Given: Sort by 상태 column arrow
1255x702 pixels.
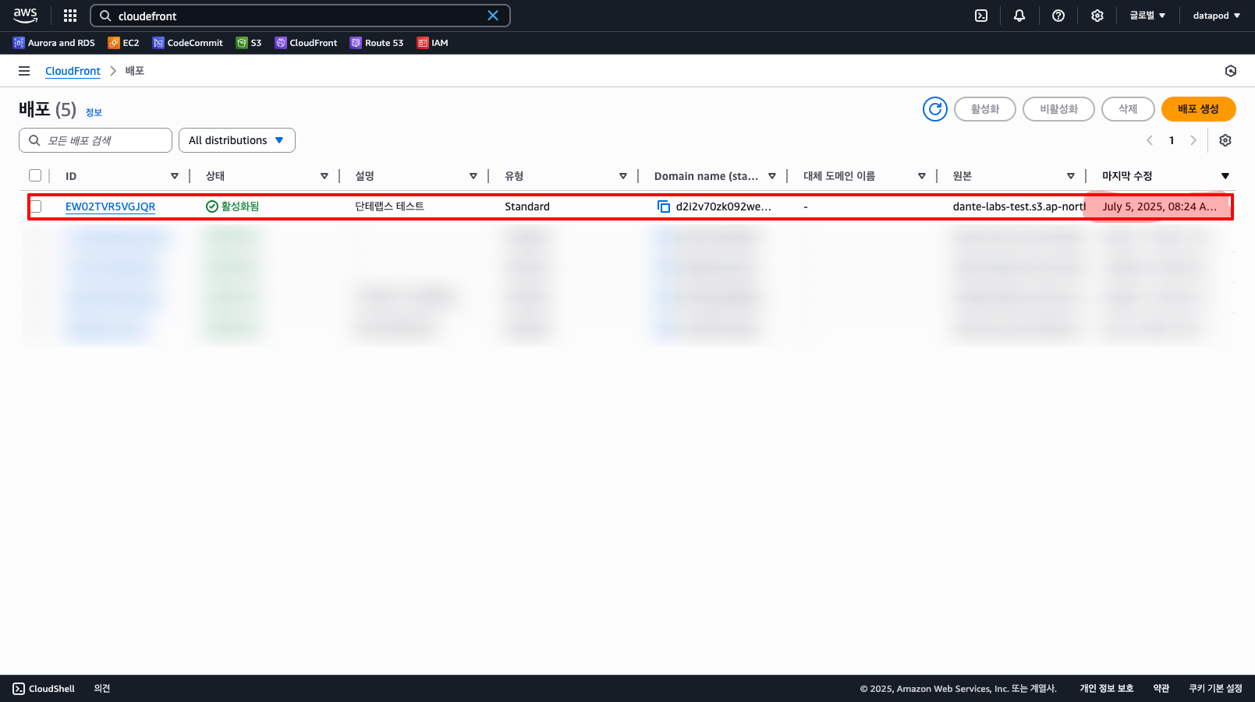Looking at the screenshot, I should (324, 176).
